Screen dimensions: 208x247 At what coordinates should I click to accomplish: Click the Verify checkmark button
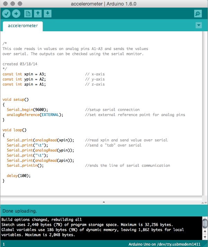(x=6, y=14)
